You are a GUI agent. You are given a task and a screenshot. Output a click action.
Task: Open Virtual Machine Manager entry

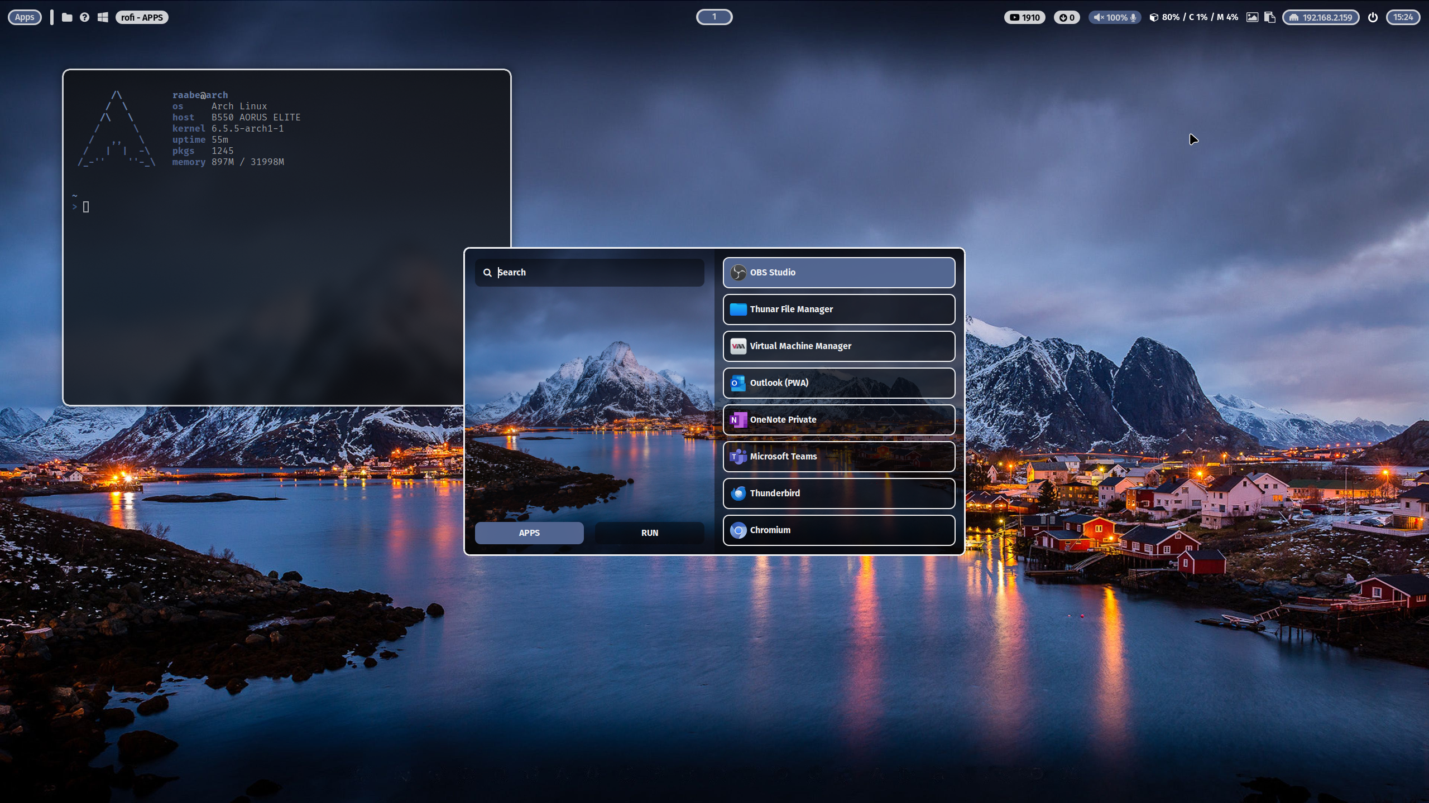838,346
